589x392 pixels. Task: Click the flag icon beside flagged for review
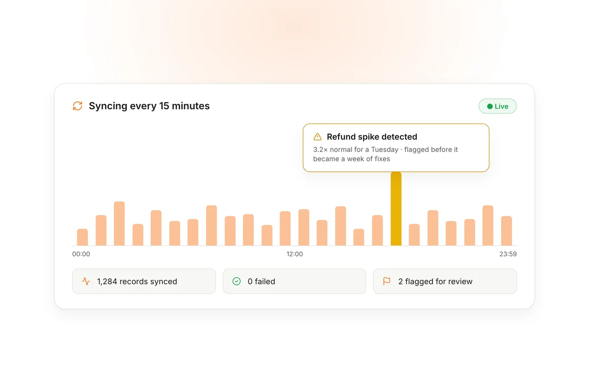tap(387, 281)
